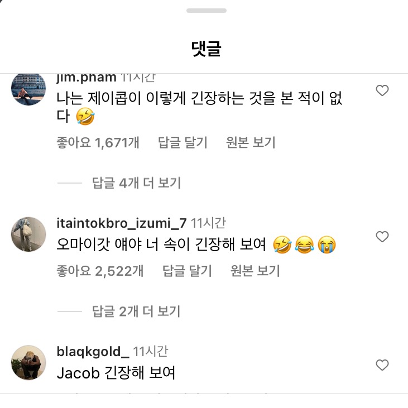Tap the 댓글 header title

point(206,49)
